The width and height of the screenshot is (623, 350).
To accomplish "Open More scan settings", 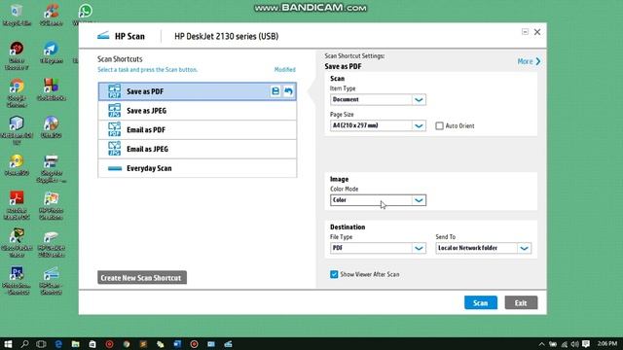I will click(x=529, y=61).
